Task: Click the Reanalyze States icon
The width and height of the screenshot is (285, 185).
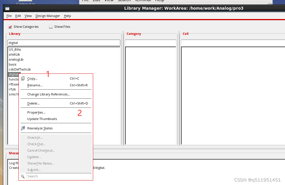Action: [23, 128]
